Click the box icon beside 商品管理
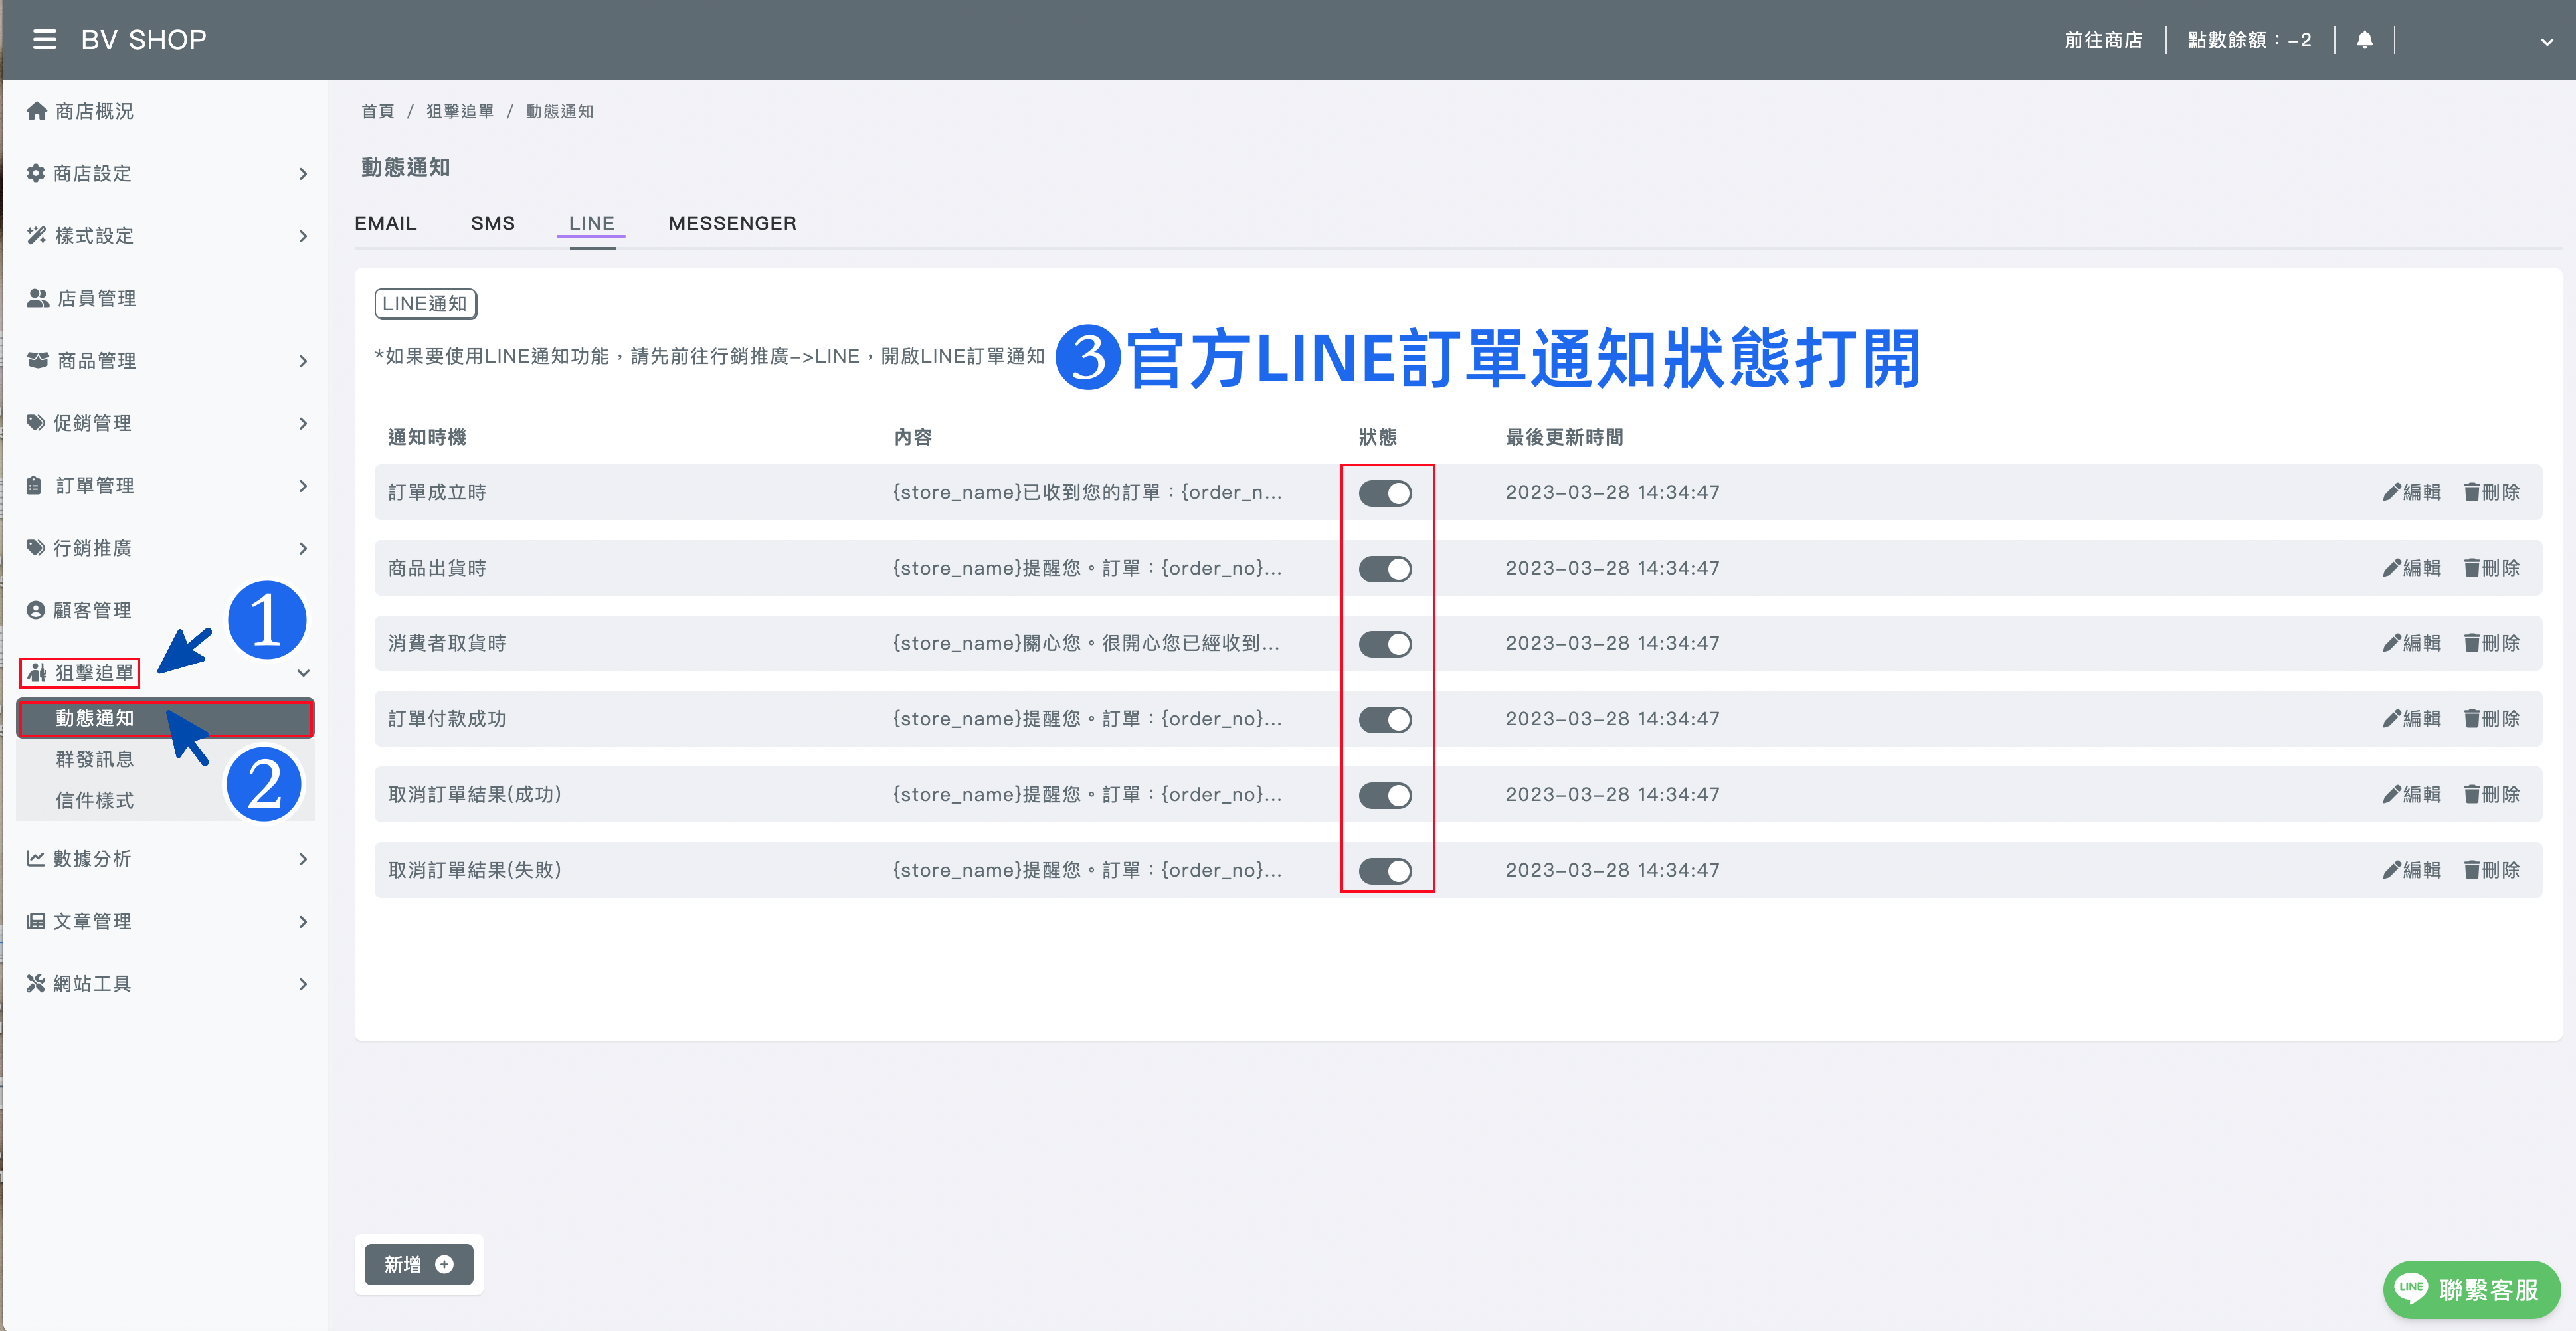Viewport: 2576px width, 1331px height. pyautogui.click(x=38, y=360)
